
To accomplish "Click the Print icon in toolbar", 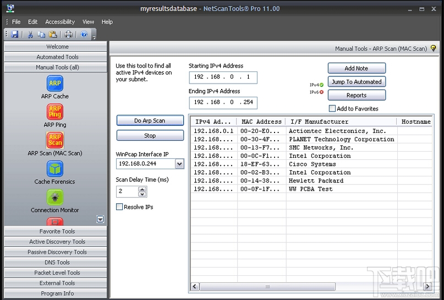I will (68, 35).
